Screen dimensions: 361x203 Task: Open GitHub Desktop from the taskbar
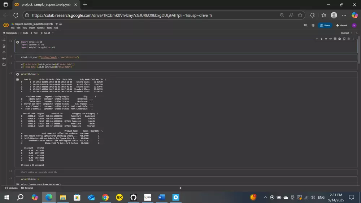point(133,197)
